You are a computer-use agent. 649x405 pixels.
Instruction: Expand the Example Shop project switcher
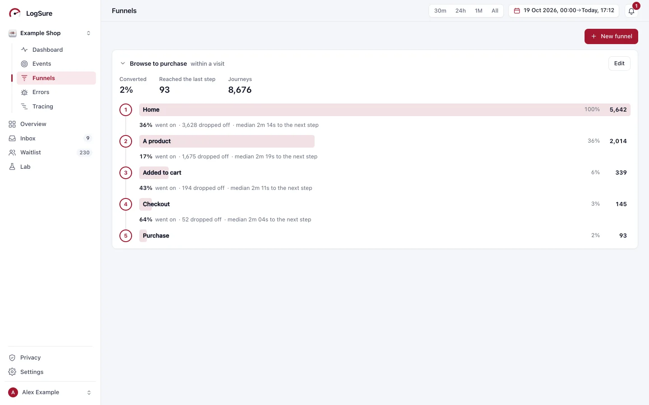pos(88,33)
